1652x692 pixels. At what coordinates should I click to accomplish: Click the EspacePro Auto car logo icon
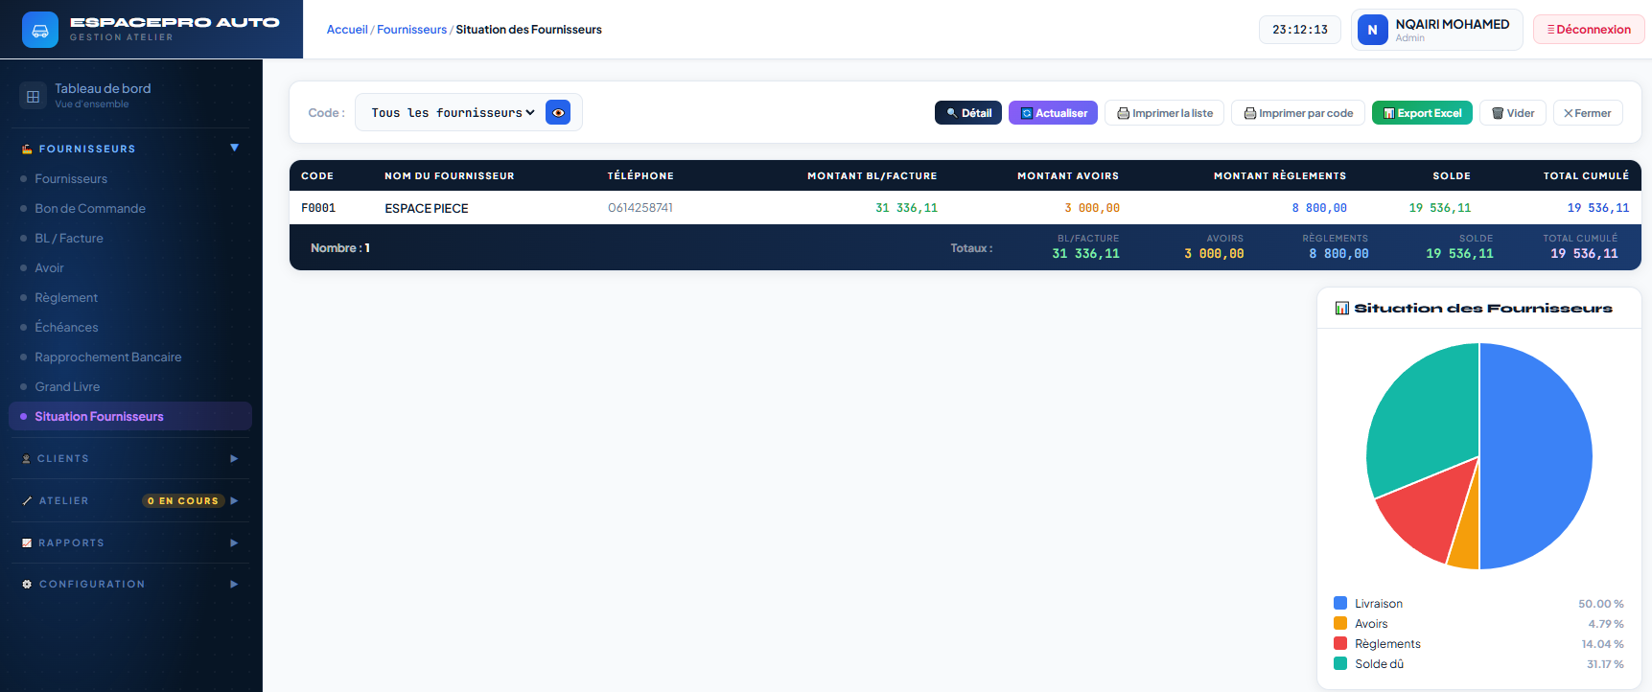tap(40, 30)
